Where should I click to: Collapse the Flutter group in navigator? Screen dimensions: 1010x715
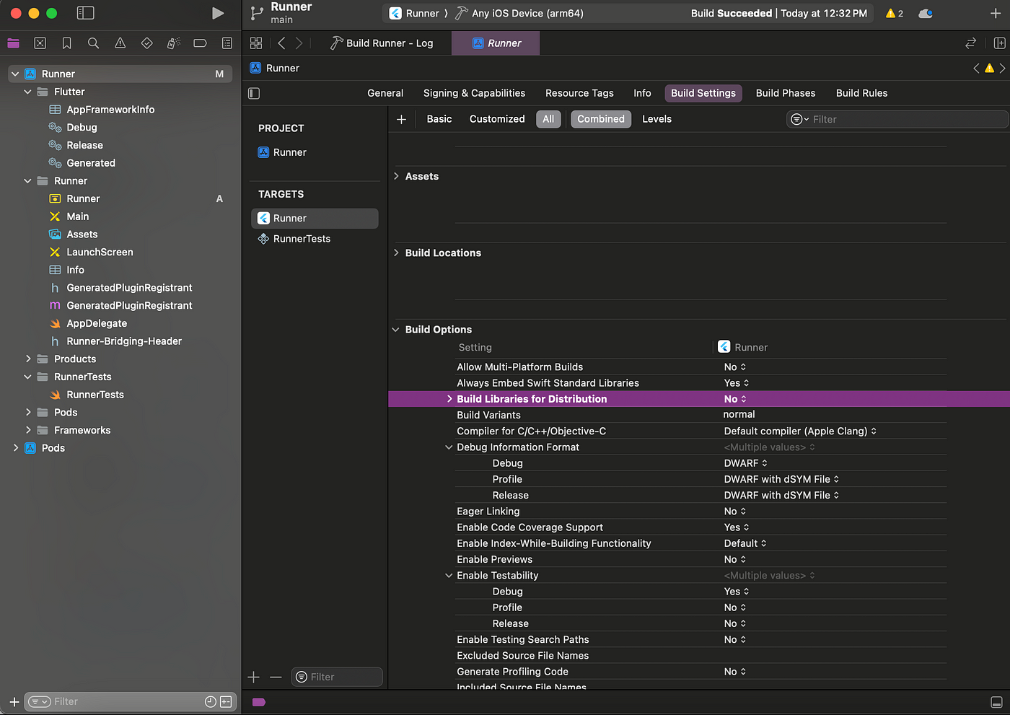pos(27,92)
